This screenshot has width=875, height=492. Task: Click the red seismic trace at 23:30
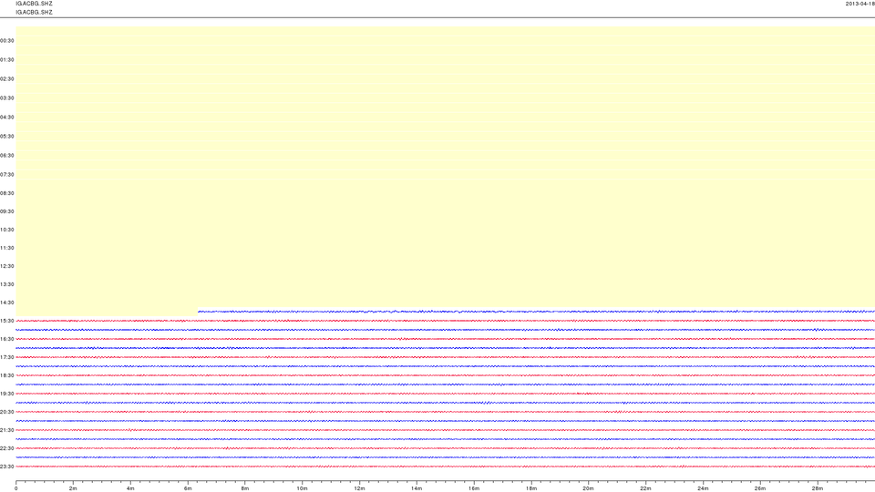click(446, 466)
